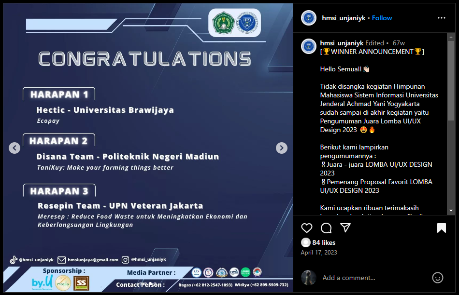Viewport: 459px width, 295px height.
Task: Click the caption scrollbar up arrow
Action: tap(451, 37)
